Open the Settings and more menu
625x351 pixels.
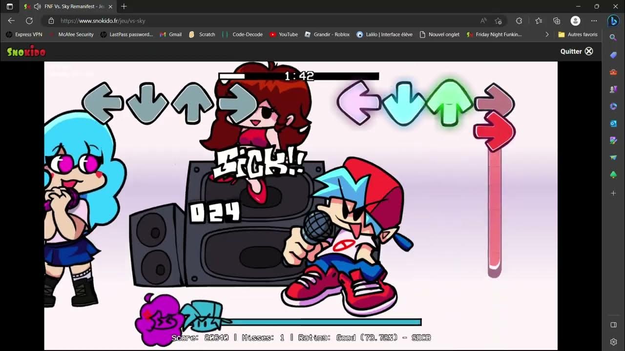tap(594, 20)
